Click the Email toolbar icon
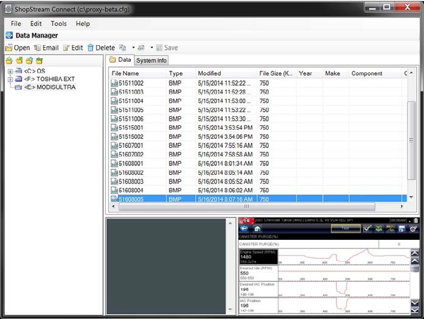 coord(38,47)
